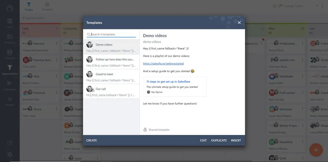Screen dimensions: 328x162
Task: Open the PandaDoc card options menu
Action: pos(303,141)
